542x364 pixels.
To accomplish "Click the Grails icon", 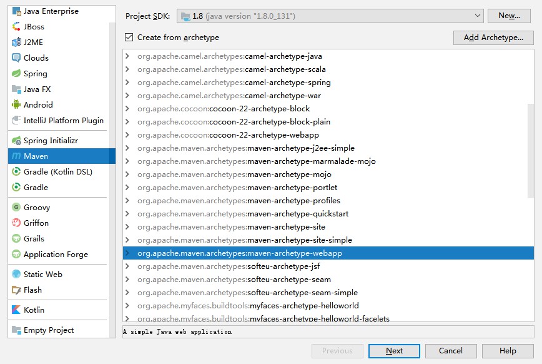I will [16, 238].
